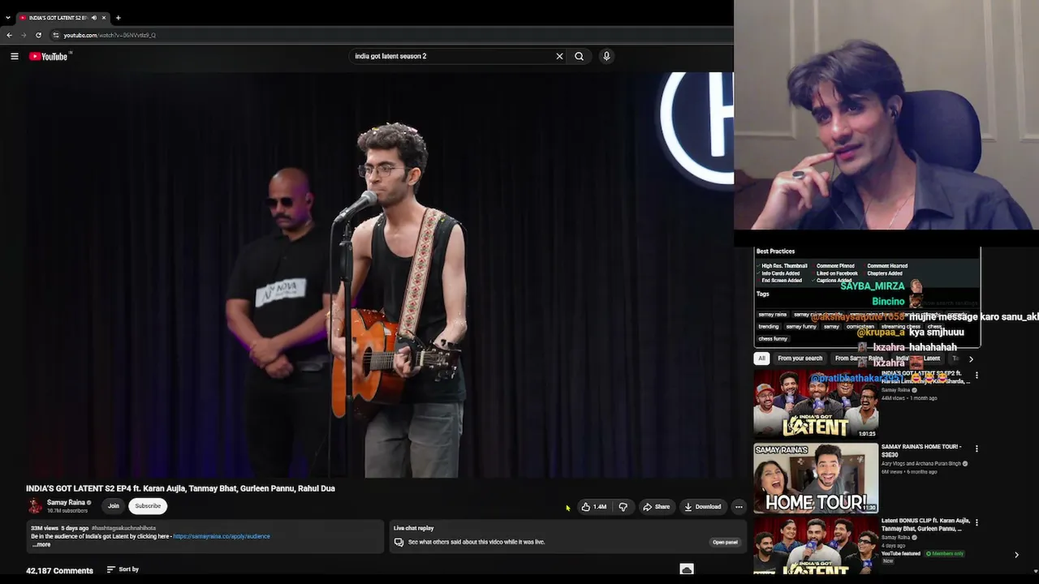
Task: Open a new browser tab
Action: (x=118, y=18)
